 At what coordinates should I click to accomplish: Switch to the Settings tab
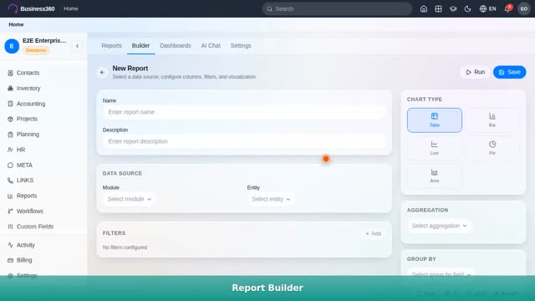click(x=241, y=45)
